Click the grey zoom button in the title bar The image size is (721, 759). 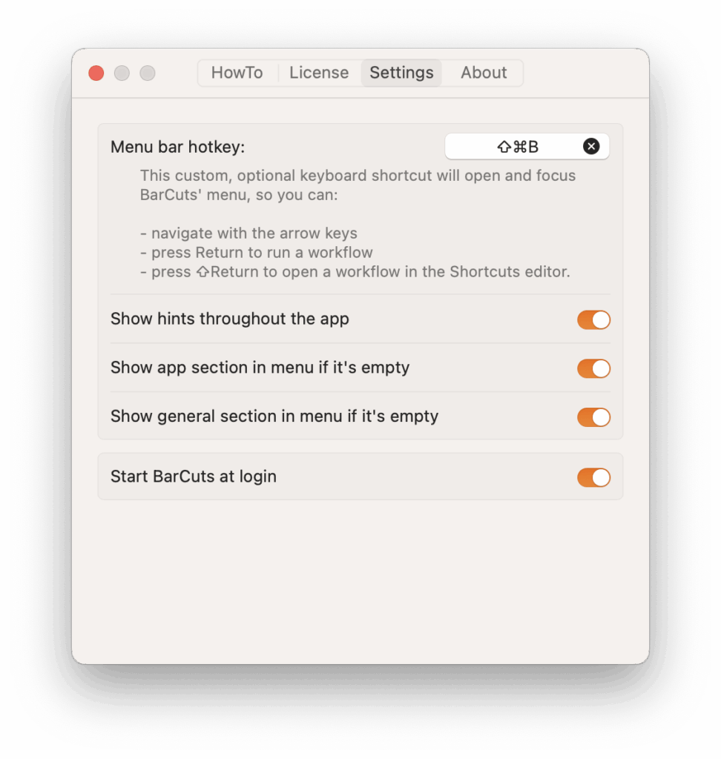point(148,73)
